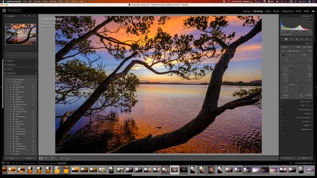Expand the Color Grading panel

pos(312,110)
